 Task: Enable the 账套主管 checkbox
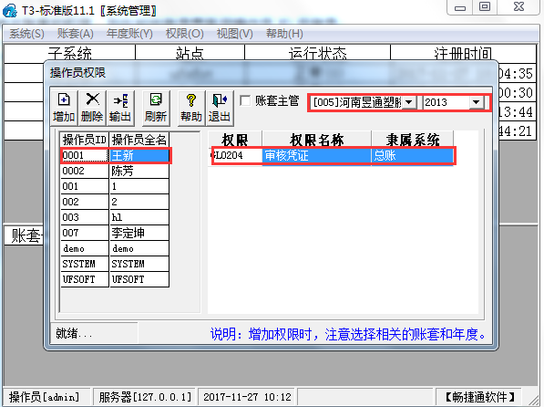[245, 100]
